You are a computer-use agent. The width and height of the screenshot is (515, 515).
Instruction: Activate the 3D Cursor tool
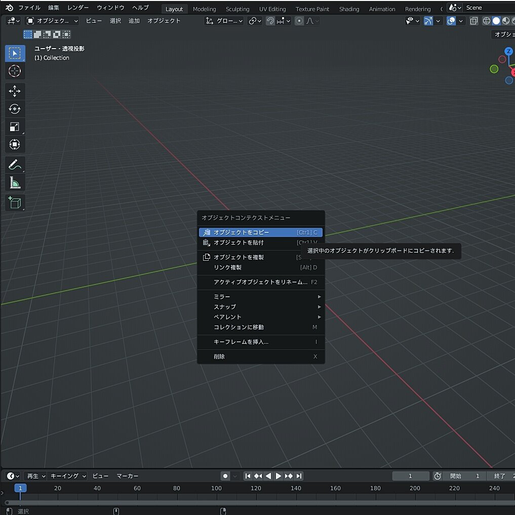(x=15, y=71)
